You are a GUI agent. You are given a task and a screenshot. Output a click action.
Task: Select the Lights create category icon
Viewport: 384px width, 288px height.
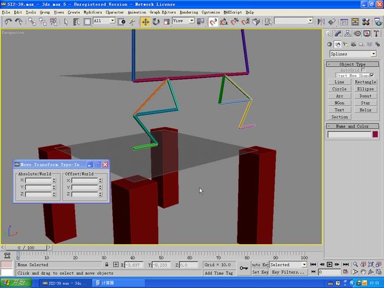346,44
